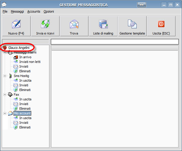Select the Fax account label
Viewport: 182px width, 151px height.
[x=16, y=95]
